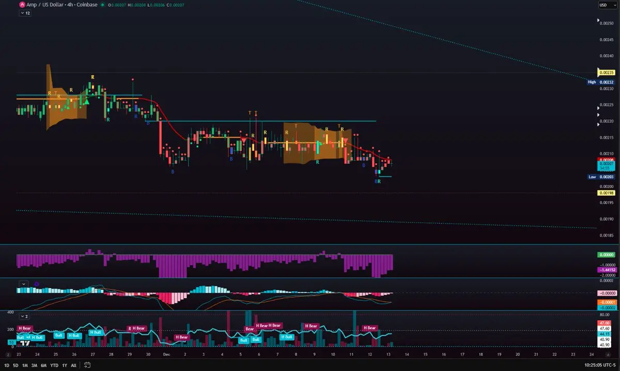Select the 1M time range
Screen dimensions: 620x371
click(x=25, y=365)
